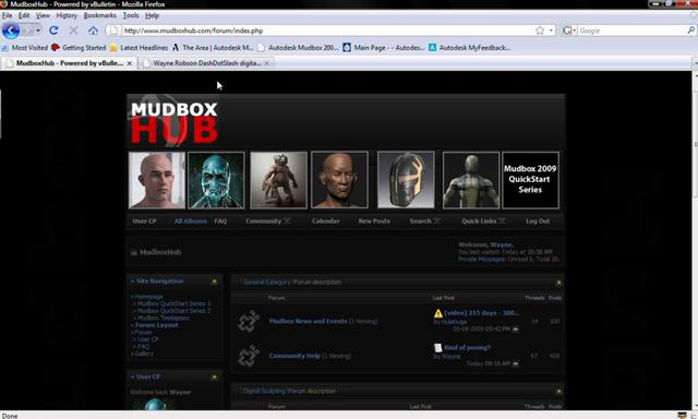Reload the page with the refresh icon
Screen dimensions: 698x419
click(x=54, y=30)
